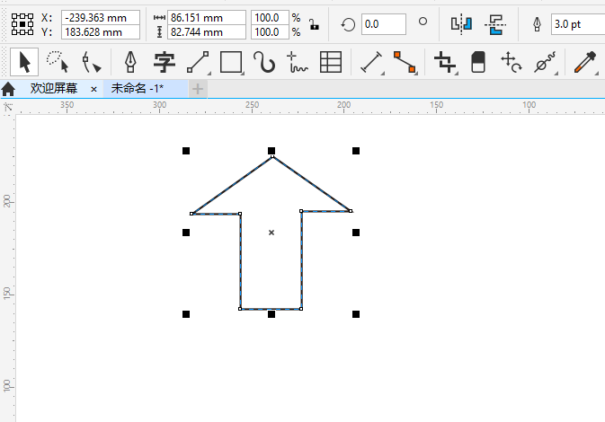The height and width of the screenshot is (422, 605).
Task: Select the Rectangle tool
Action: pos(231,62)
